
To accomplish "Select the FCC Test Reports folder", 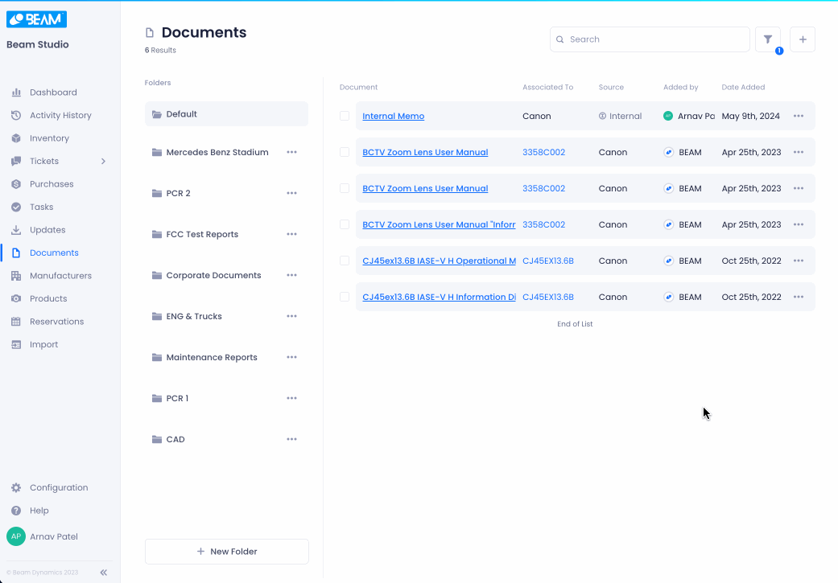I will pos(202,234).
